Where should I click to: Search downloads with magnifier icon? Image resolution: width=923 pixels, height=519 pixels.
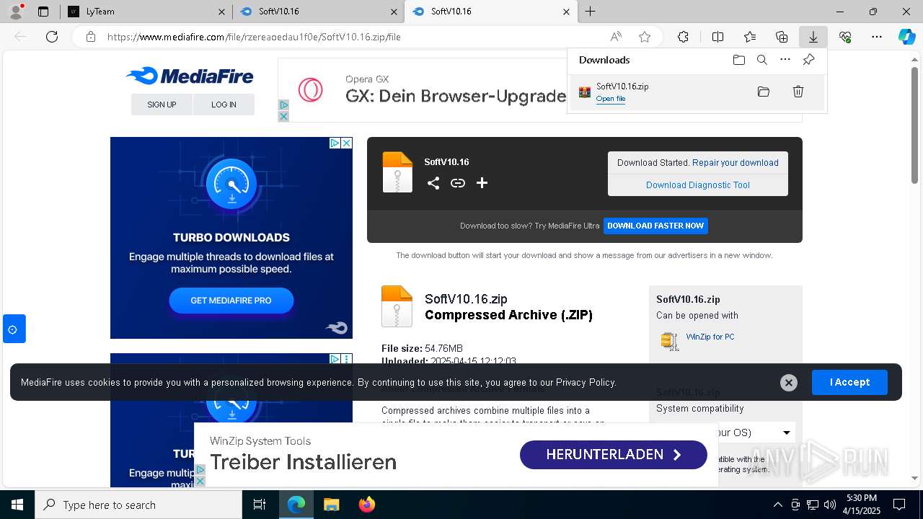[x=761, y=60]
